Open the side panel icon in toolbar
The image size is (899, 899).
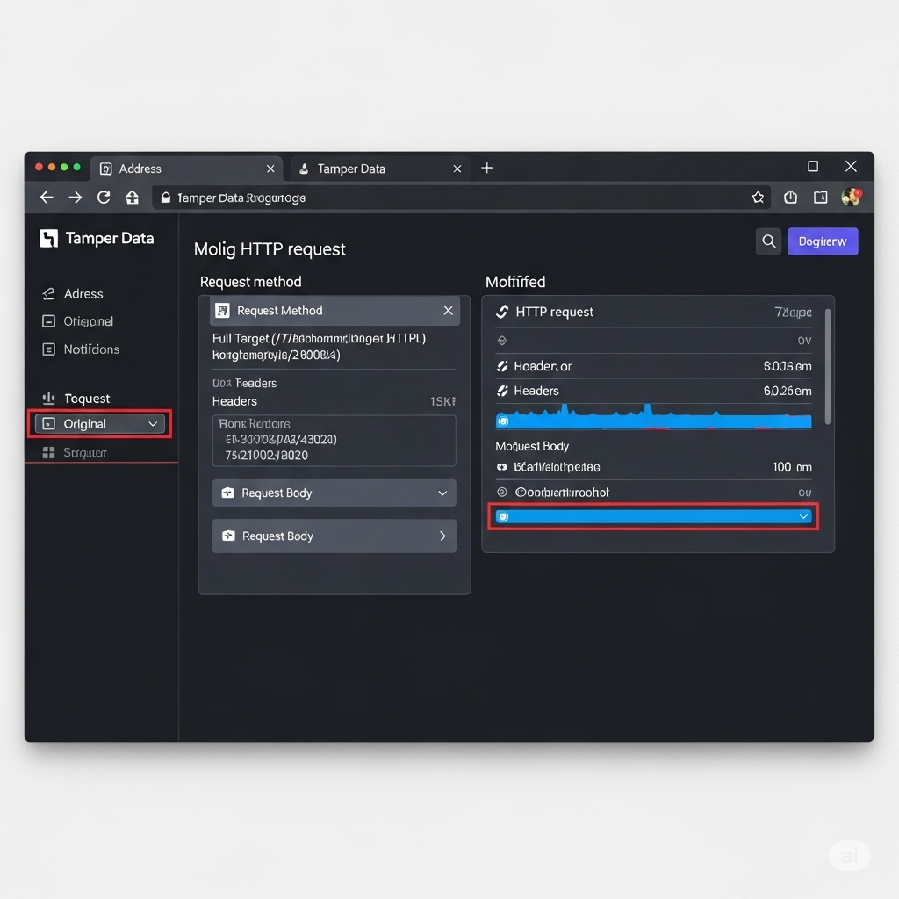click(x=821, y=198)
